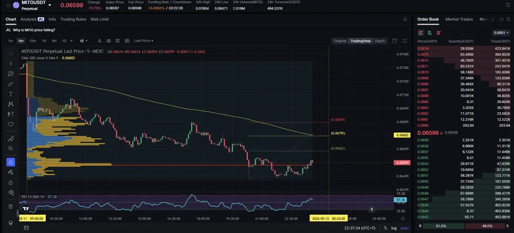Open the Last Price source dropdown

coord(144,41)
